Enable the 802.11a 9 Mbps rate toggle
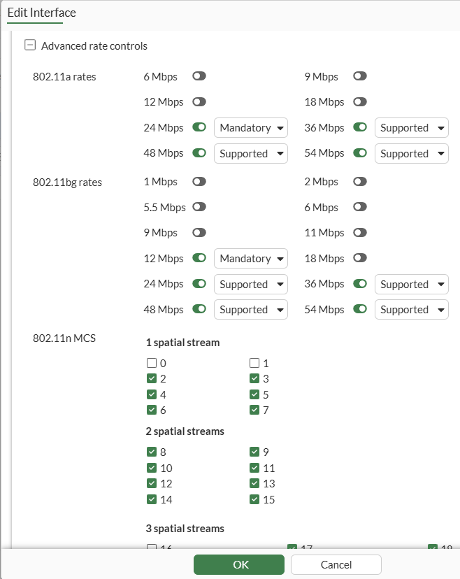The height and width of the screenshot is (579, 460). click(360, 76)
